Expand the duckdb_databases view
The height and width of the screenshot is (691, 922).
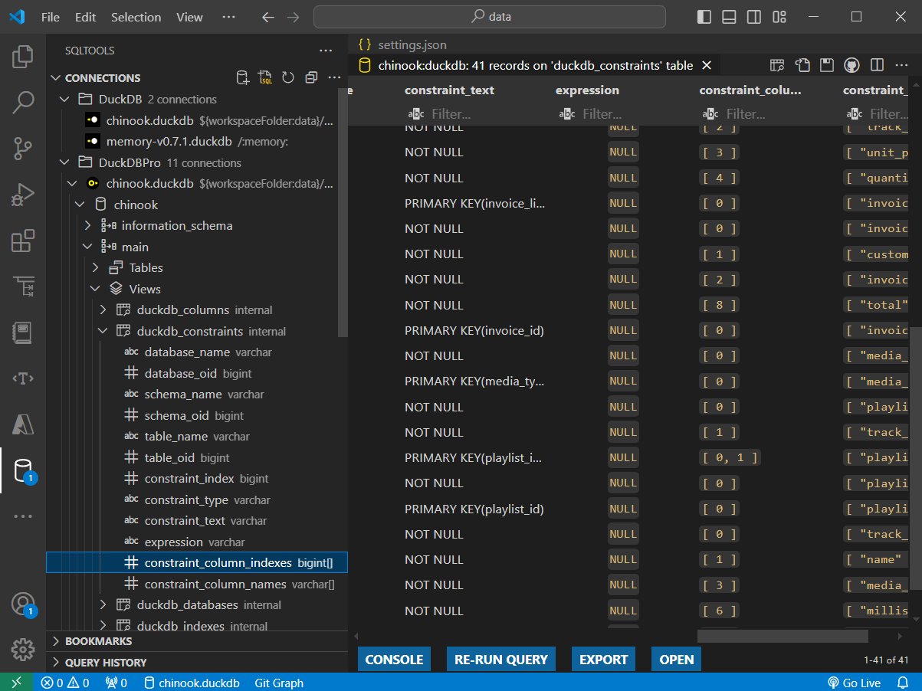(103, 605)
